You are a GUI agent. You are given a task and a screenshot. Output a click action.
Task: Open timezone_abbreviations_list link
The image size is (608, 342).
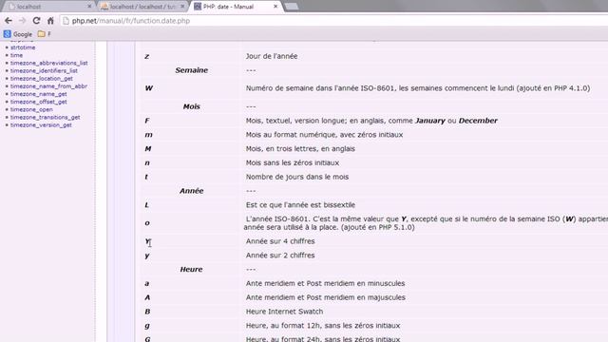tap(48, 63)
